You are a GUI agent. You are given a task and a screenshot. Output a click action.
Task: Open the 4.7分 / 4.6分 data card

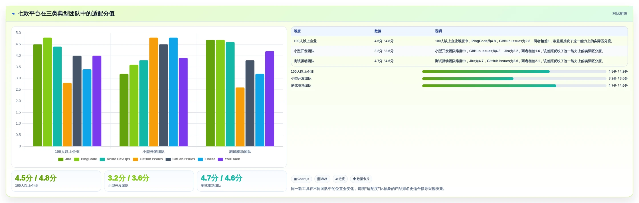(x=242, y=181)
